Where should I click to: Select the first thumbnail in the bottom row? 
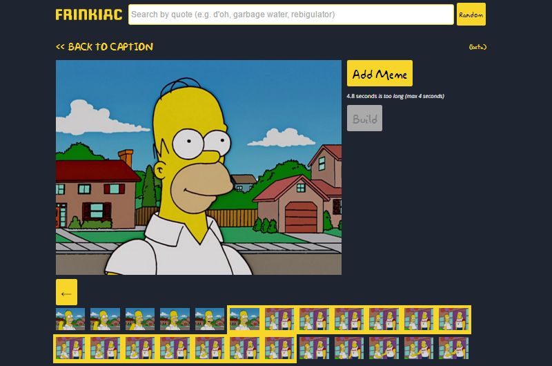(70, 348)
